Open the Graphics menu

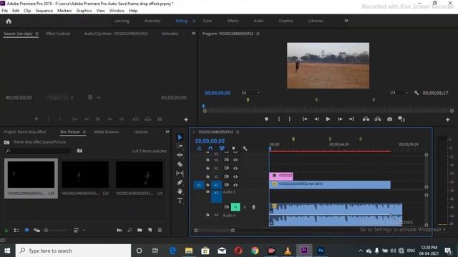pyautogui.click(x=84, y=11)
